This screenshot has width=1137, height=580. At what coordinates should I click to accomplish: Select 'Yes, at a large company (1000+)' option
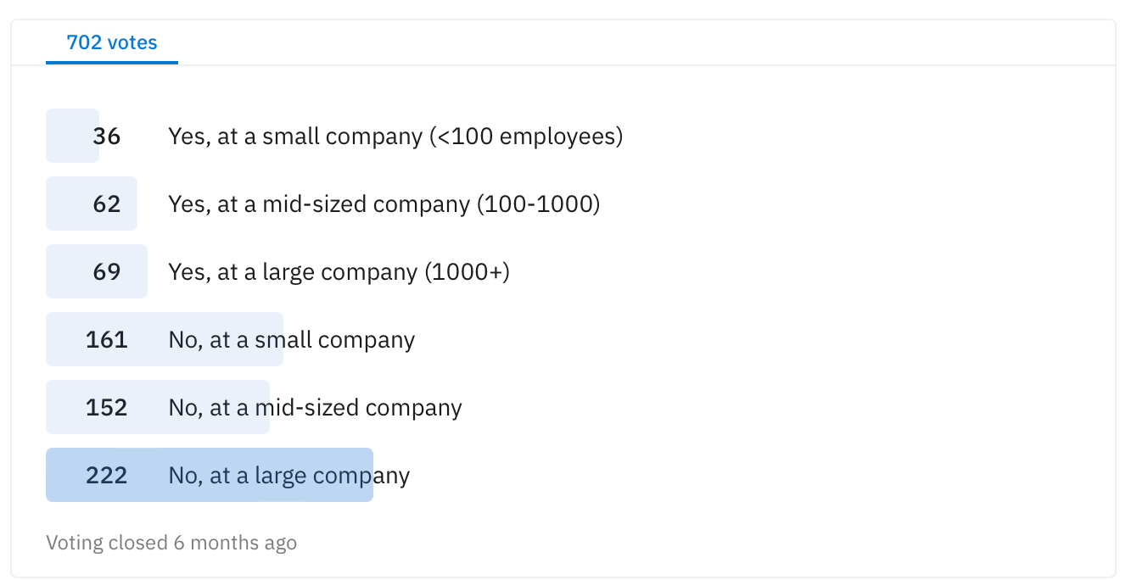coord(339,271)
